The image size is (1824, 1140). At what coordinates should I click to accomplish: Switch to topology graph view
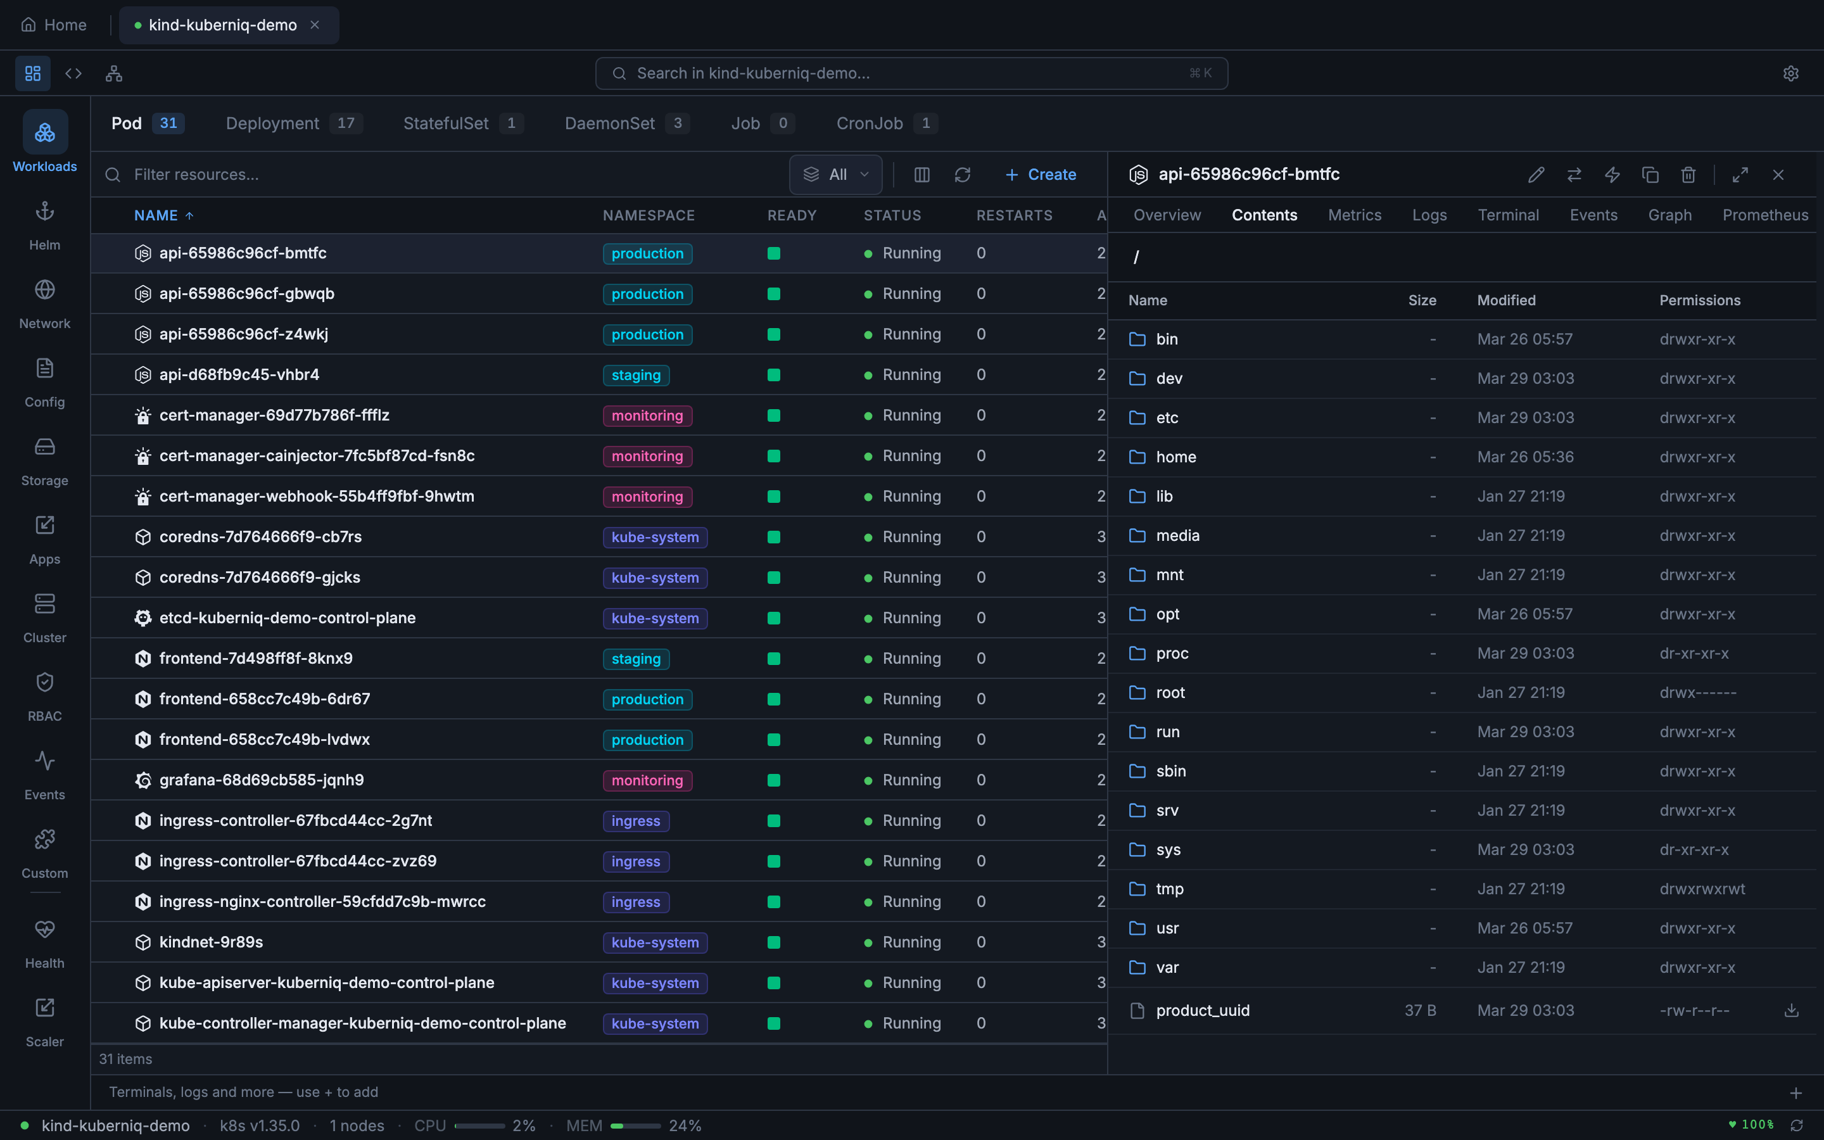pyautogui.click(x=113, y=73)
